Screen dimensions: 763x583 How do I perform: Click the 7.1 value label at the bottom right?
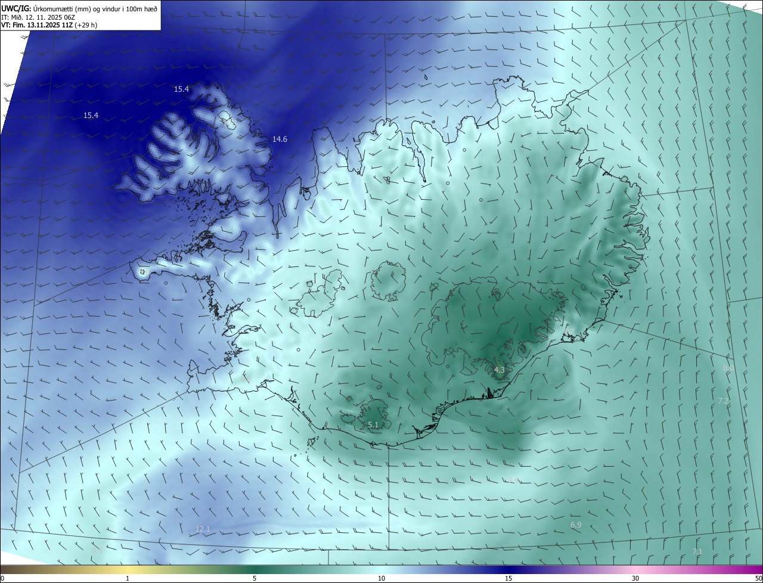pyautogui.click(x=697, y=551)
